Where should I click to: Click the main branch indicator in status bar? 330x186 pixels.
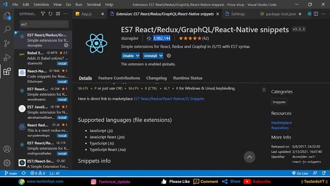point(10,174)
